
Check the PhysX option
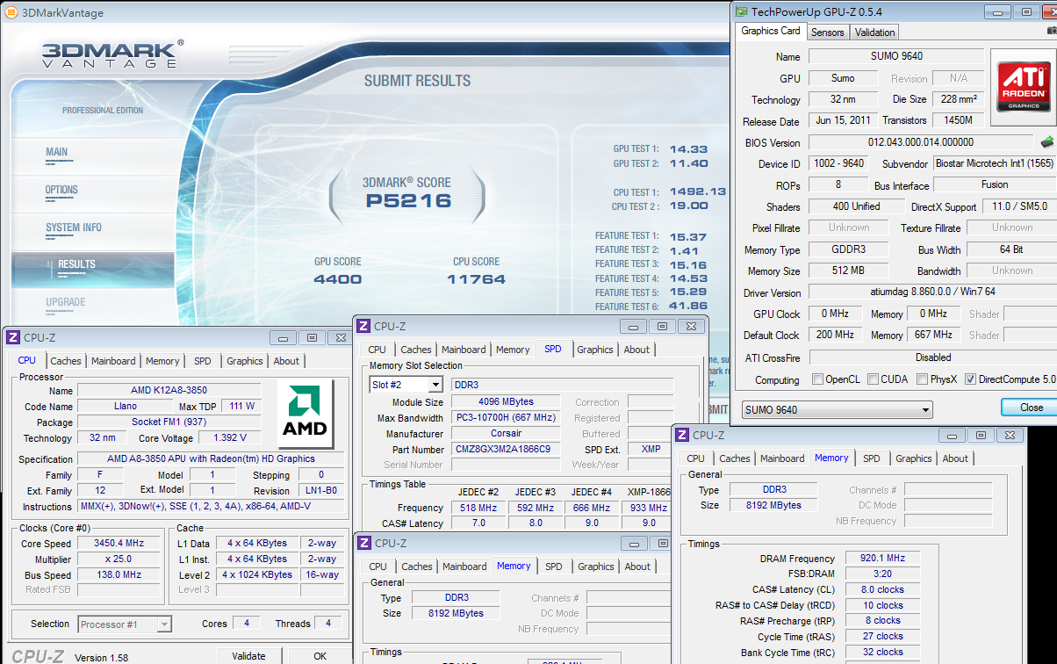pyautogui.click(x=922, y=379)
